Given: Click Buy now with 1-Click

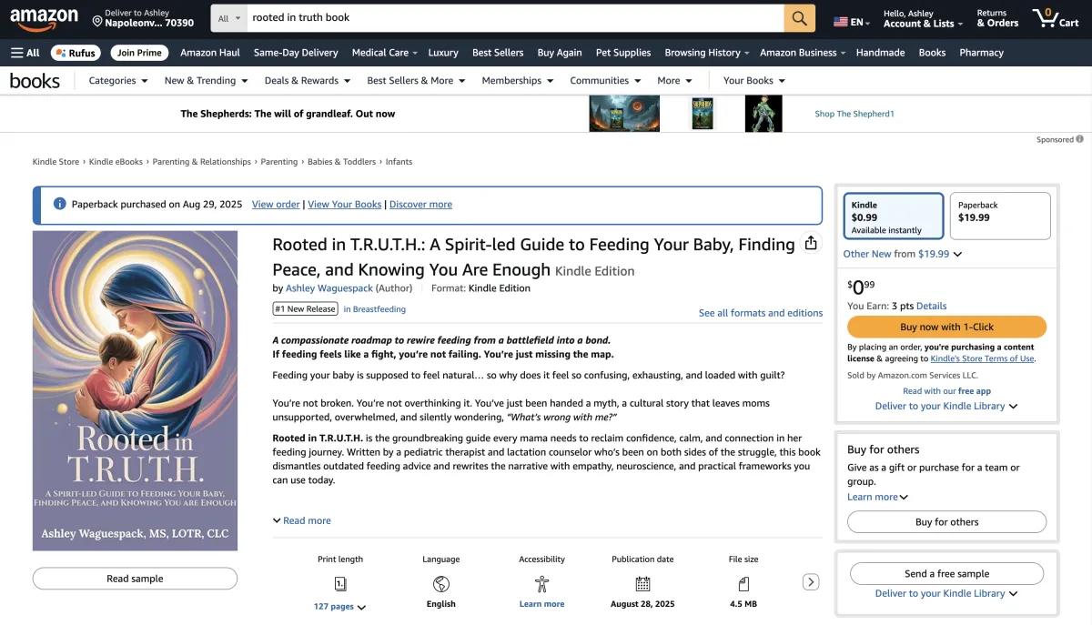Looking at the screenshot, I should pyautogui.click(x=946, y=327).
